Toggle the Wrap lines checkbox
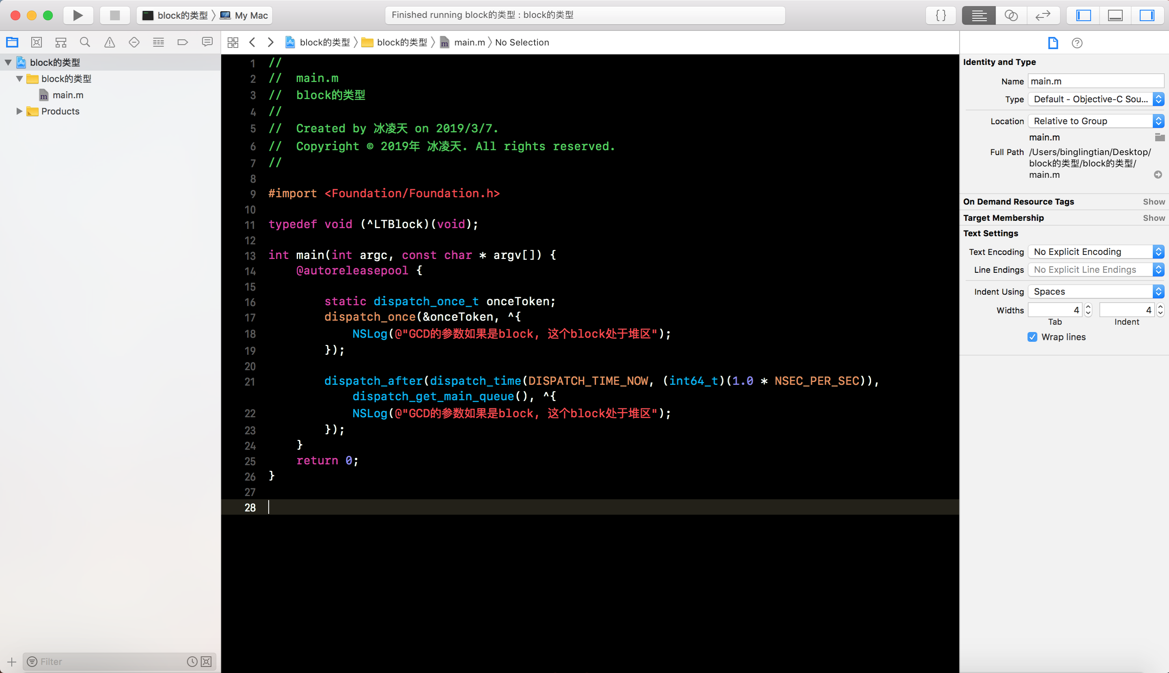 [1032, 337]
